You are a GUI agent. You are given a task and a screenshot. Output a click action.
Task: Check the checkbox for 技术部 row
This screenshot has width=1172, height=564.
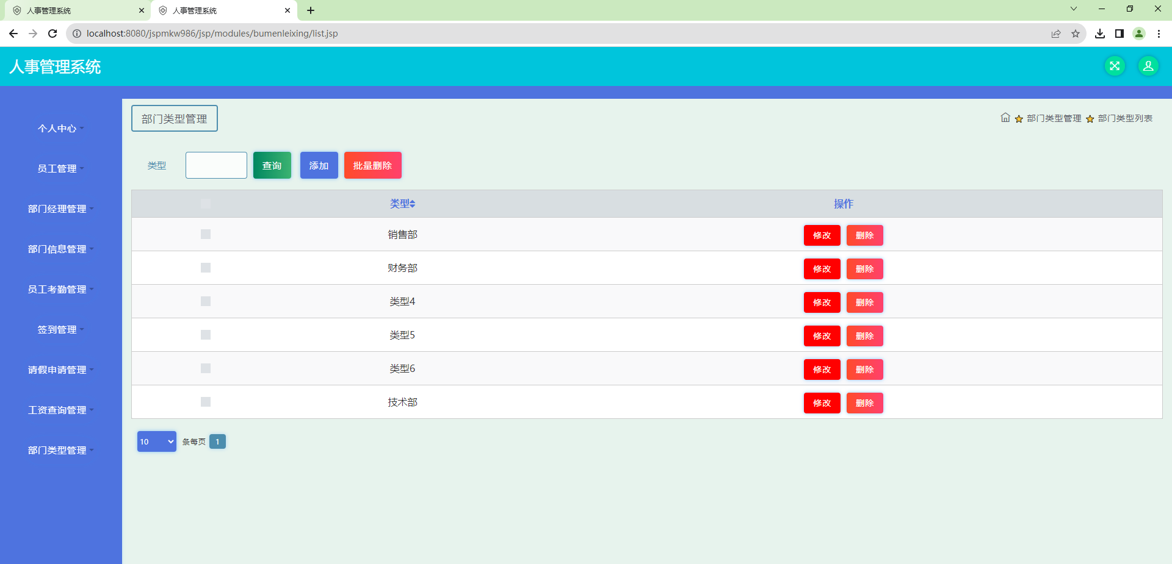(205, 402)
